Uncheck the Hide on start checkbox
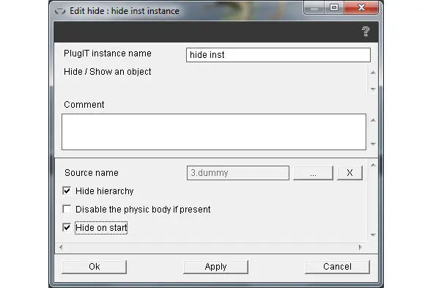The image size is (433, 288). (x=67, y=227)
